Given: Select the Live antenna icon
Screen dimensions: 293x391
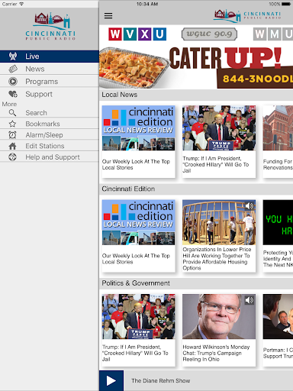Looking at the screenshot, I should point(13,57).
